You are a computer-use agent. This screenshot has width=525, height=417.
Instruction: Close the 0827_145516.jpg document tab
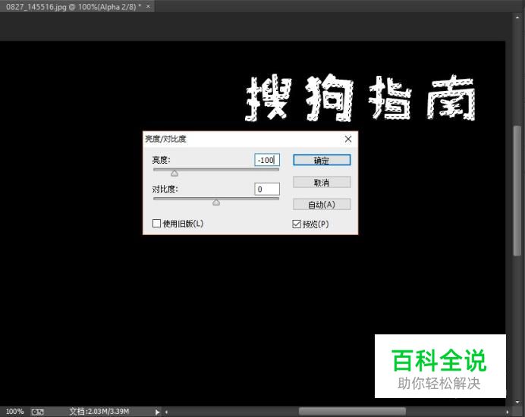coord(149,6)
